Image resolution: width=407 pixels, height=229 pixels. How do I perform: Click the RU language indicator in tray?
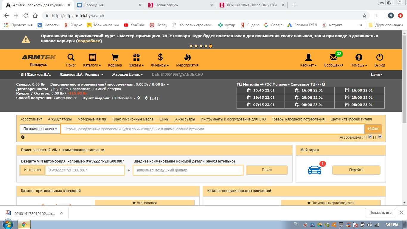click(x=296, y=224)
